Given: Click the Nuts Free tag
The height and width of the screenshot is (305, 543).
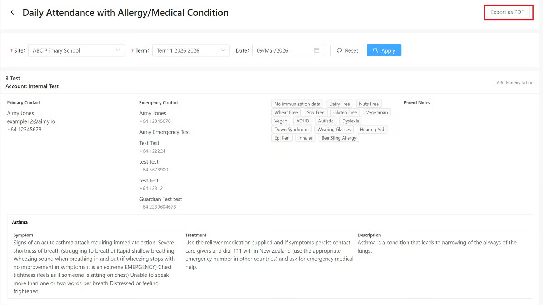Looking at the screenshot, I should (x=369, y=104).
